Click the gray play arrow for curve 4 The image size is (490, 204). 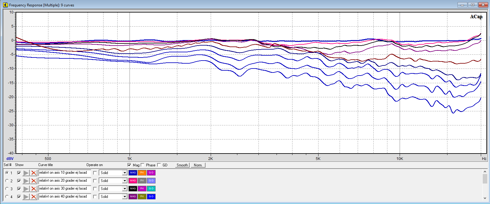[x=26, y=197]
